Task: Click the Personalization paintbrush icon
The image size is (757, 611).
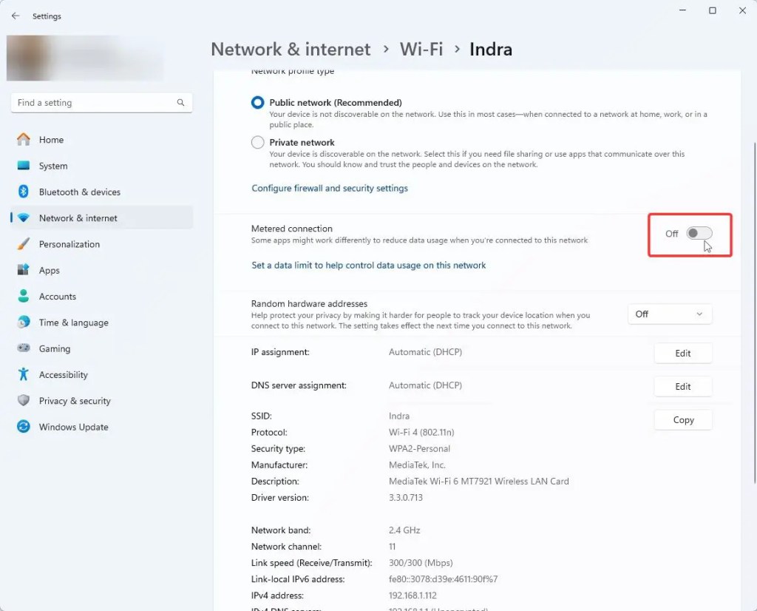Action: [24, 244]
